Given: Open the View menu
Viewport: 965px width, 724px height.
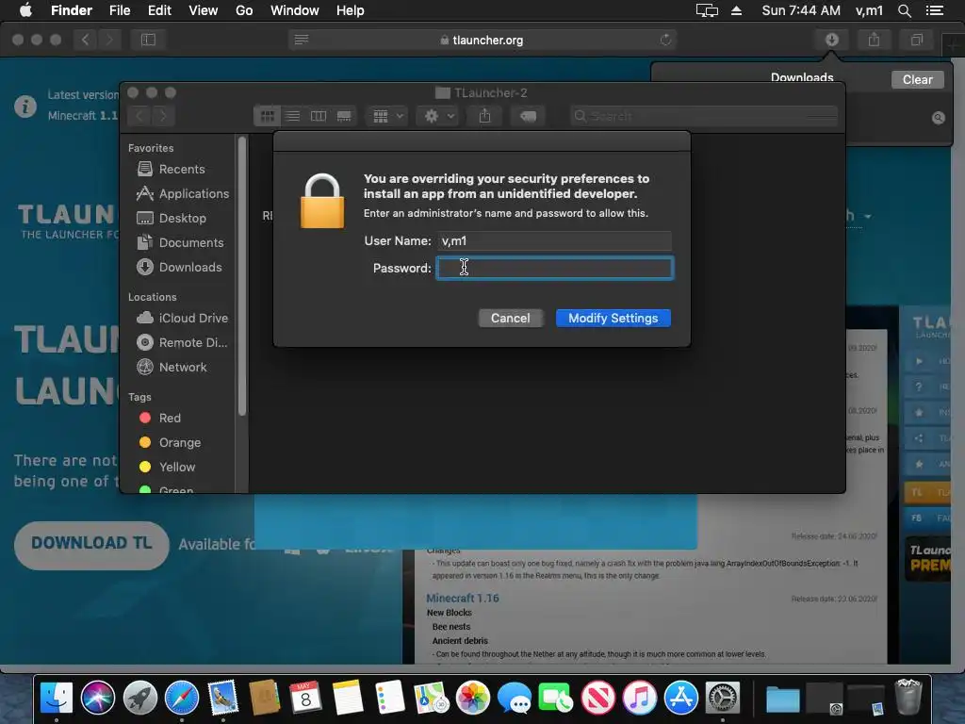Looking at the screenshot, I should [x=204, y=10].
